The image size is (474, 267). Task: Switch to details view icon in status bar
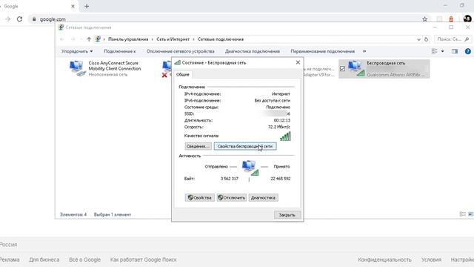(462, 214)
